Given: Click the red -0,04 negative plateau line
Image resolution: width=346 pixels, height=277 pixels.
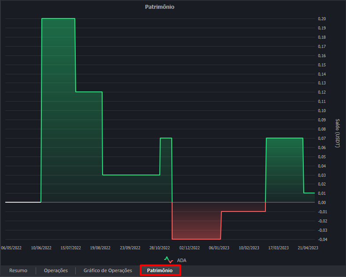Looking at the screenshot, I should click(x=196, y=239).
